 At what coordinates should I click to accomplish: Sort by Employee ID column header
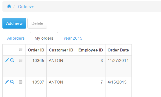(91, 50)
